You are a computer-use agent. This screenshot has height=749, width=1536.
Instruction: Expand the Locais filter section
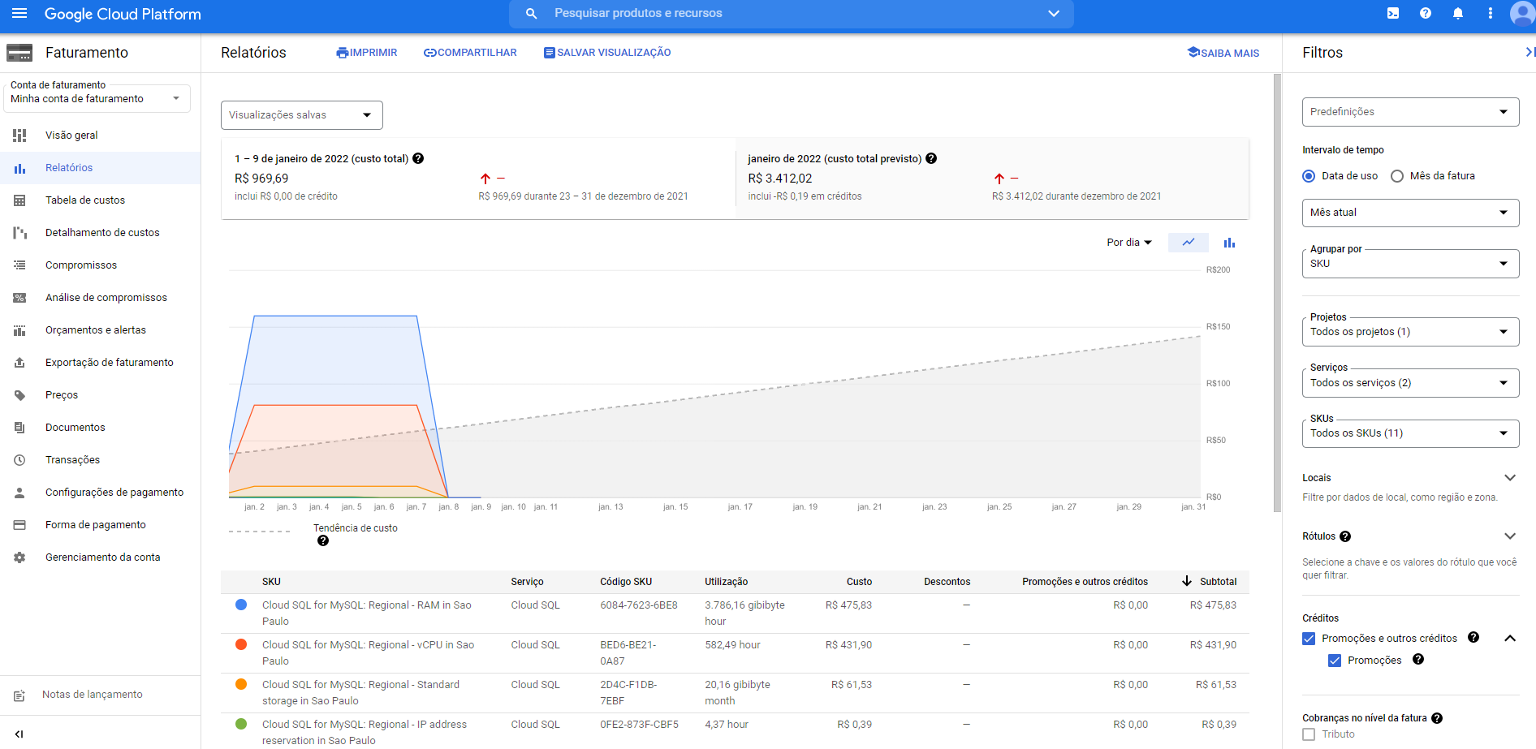click(1510, 478)
